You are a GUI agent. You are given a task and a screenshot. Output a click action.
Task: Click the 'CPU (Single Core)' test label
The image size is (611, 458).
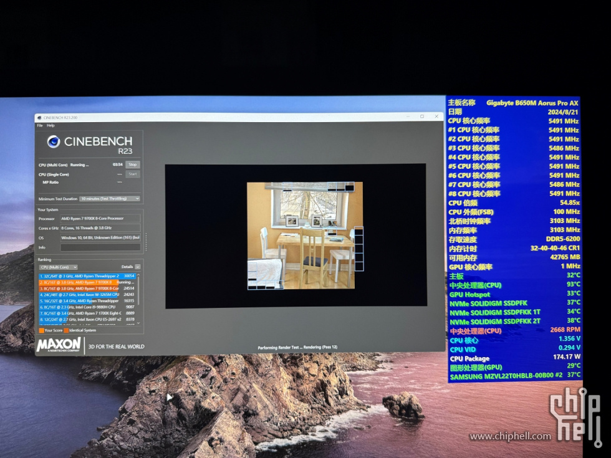(x=54, y=174)
